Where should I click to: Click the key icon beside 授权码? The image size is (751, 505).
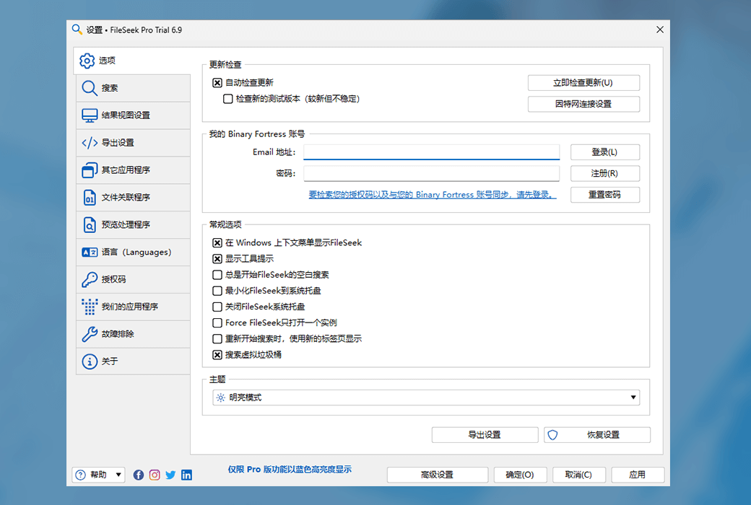coord(90,279)
